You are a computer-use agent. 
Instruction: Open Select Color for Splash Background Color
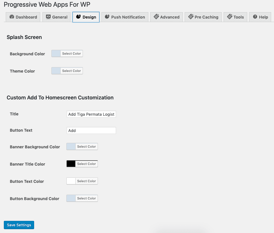coord(71,54)
